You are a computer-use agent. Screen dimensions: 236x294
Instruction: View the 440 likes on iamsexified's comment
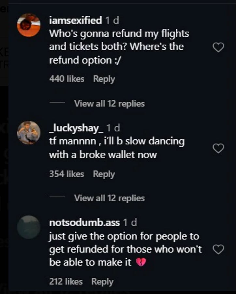pyautogui.click(x=66, y=79)
